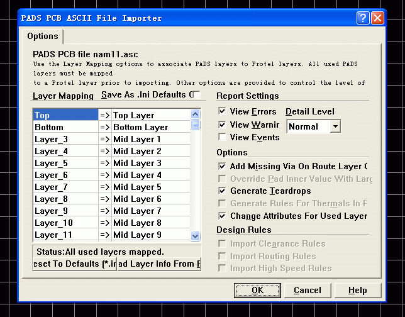Enable the View Events checkbox

point(222,137)
